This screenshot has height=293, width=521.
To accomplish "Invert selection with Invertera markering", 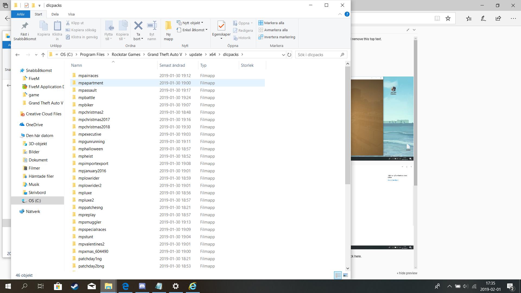I will (277, 37).
